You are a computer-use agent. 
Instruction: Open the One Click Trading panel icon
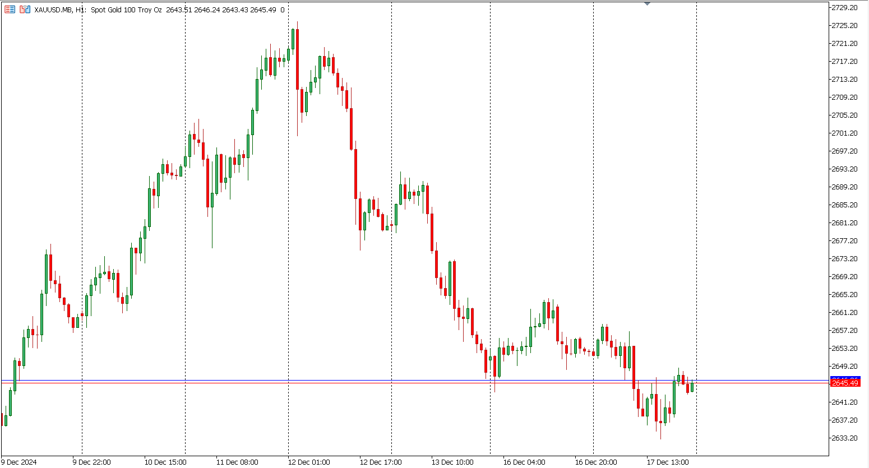point(10,10)
